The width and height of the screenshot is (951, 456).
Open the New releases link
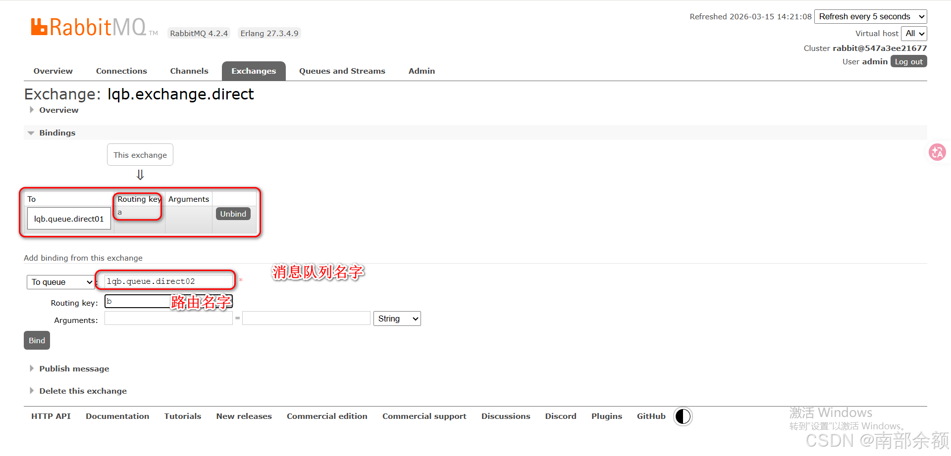[244, 416]
